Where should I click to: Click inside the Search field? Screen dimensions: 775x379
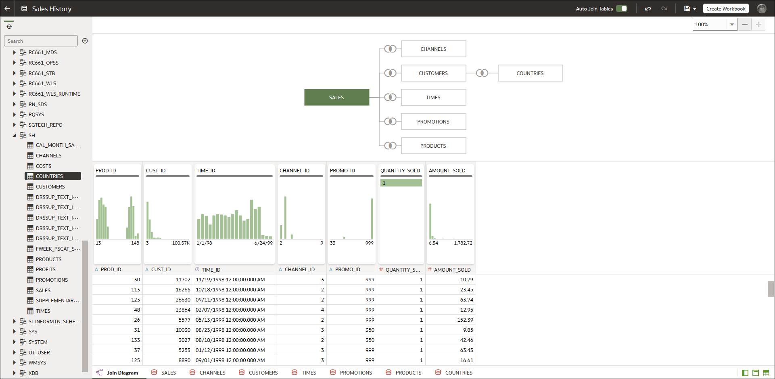point(40,40)
